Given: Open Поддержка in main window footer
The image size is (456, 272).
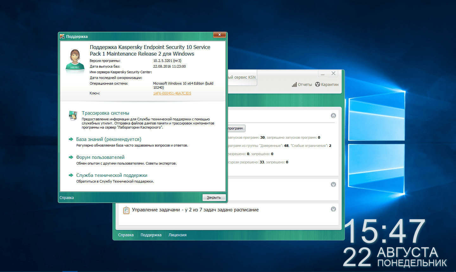Looking at the screenshot, I should [151, 235].
